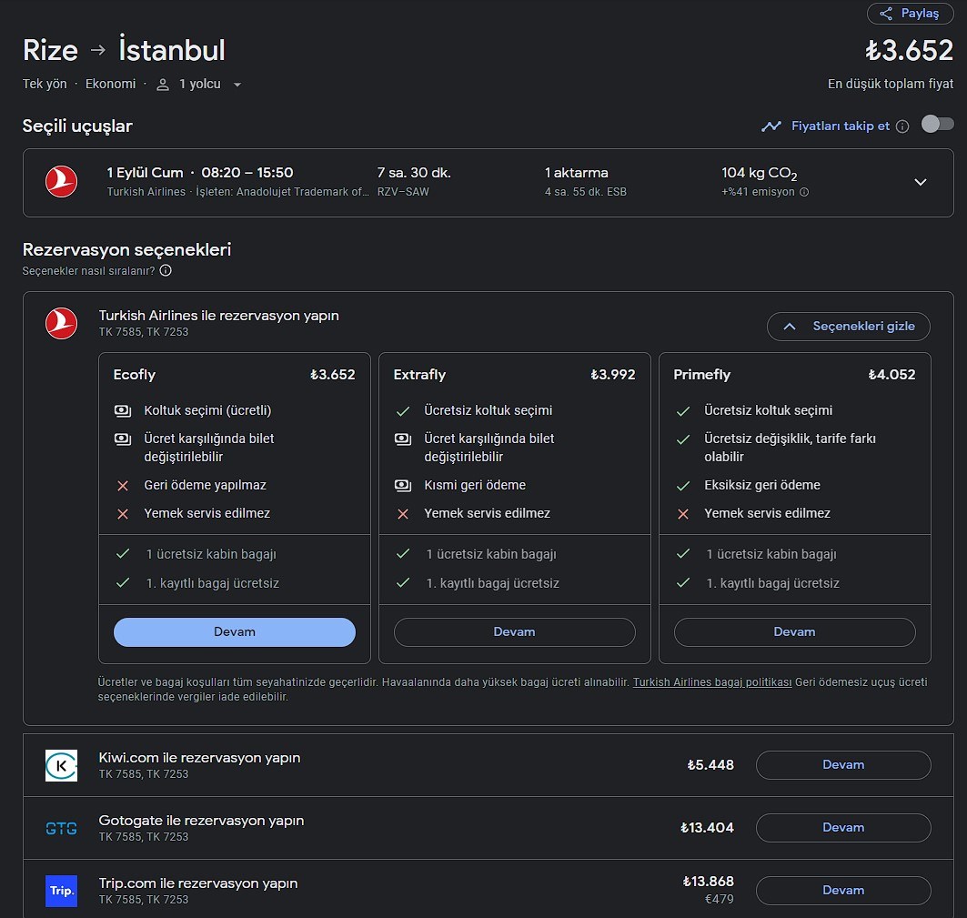
Task: Click Gotogate price ₺13.404
Action: [707, 828]
